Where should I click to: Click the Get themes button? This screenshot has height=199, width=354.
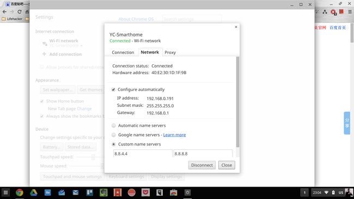click(x=90, y=90)
